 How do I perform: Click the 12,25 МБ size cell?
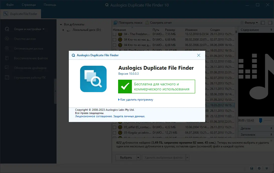pos(171,133)
